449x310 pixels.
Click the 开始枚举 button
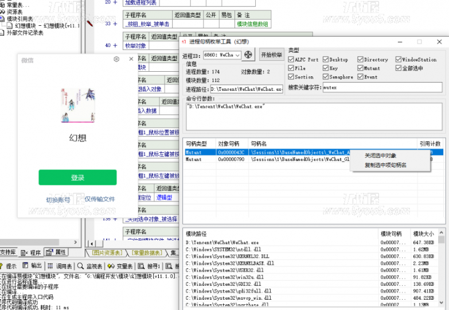pos(271,55)
